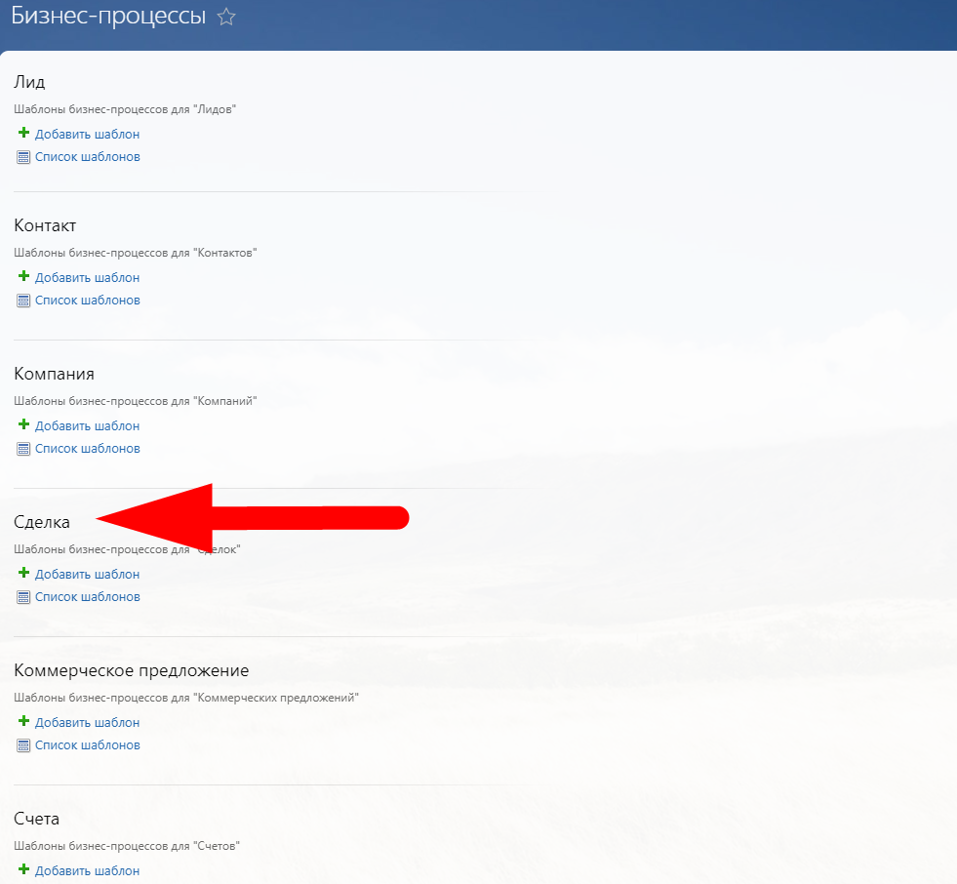The height and width of the screenshot is (884, 957).
Task: Add a template for Сделка
Action: (x=87, y=575)
